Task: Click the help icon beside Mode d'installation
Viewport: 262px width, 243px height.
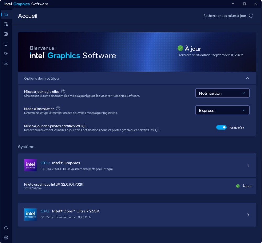Action: [x=58, y=109]
